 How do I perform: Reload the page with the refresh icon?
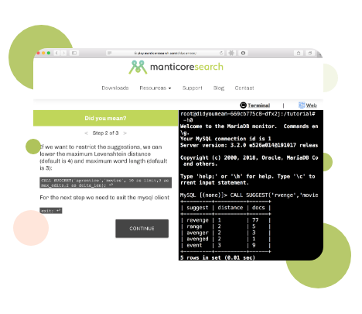click(x=221, y=53)
